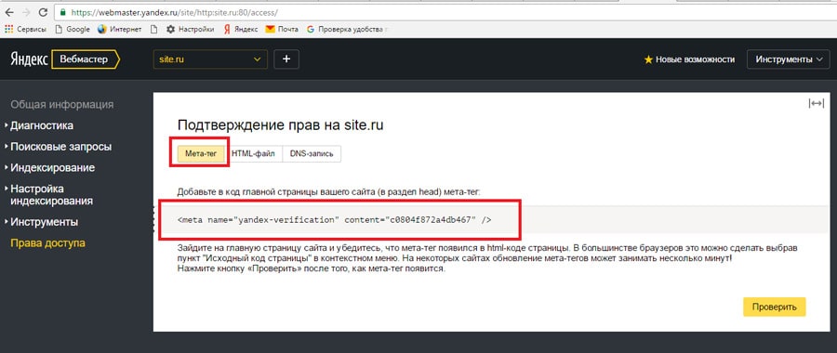Open the Новые возможности link
Screen dimensions: 837x353
(x=689, y=59)
